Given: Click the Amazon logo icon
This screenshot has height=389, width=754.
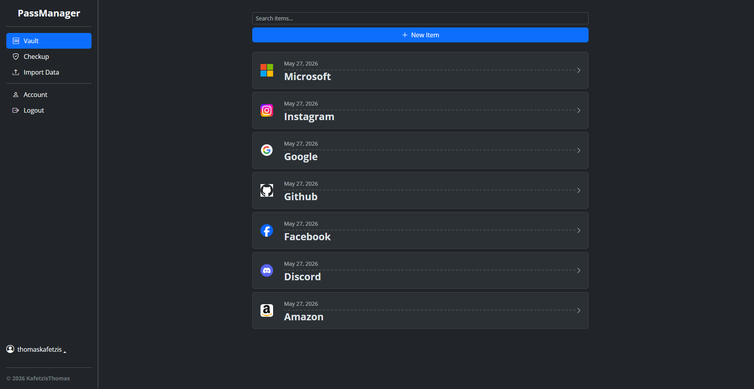Looking at the screenshot, I should pyautogui.click(x=267, y=310).
